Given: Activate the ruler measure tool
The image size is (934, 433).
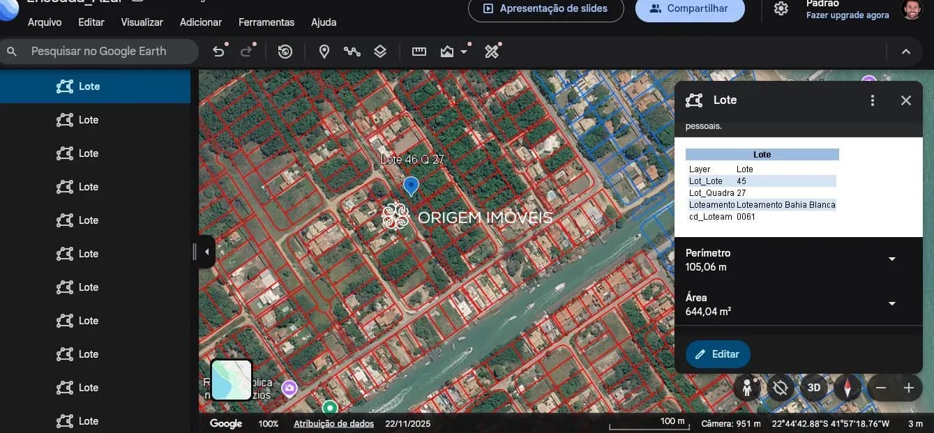Looking at the screenshot, I should (x=419, y=52).
